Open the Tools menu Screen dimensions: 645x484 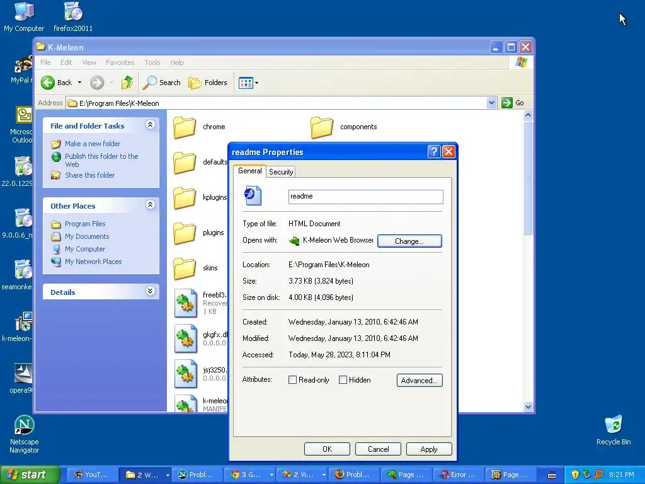152,62
